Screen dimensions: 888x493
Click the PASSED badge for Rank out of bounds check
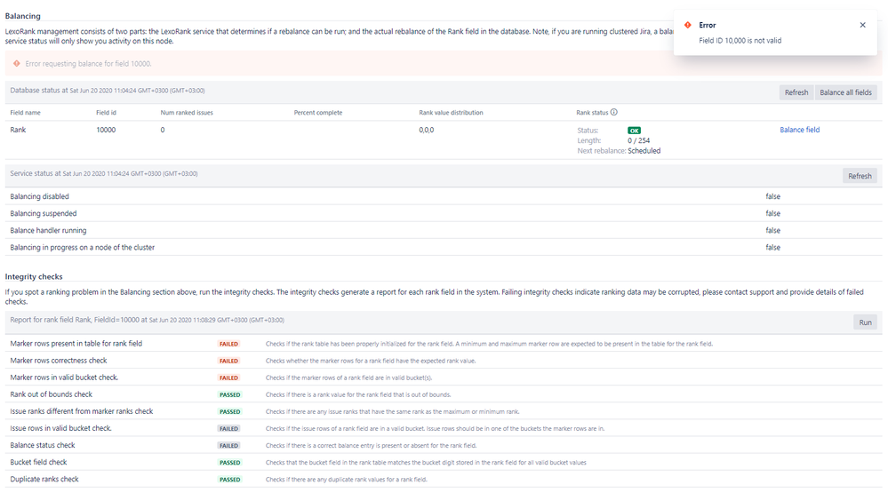tap(230, 394)
